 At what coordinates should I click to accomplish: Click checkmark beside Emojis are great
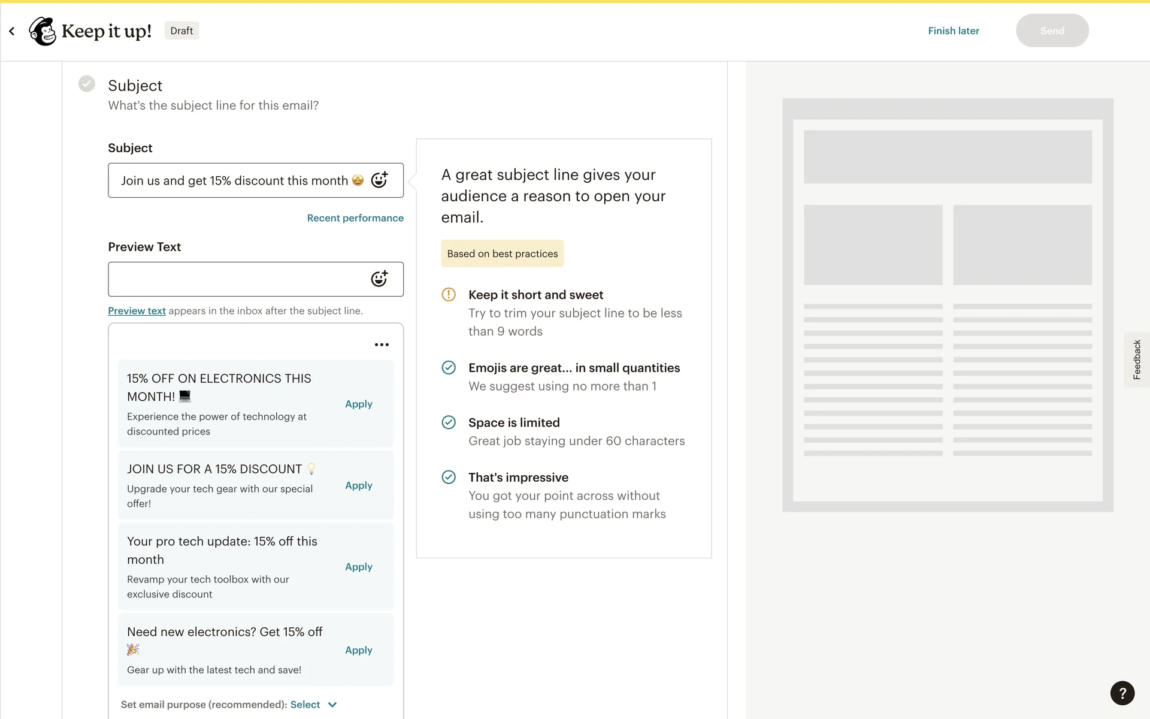tap(449, 367)
